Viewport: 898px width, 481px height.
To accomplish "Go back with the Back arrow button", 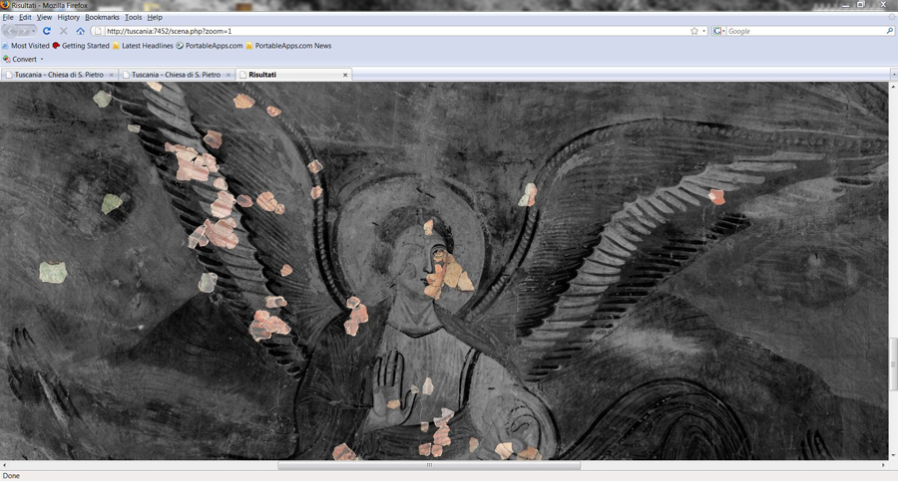I will click(x=10, y=31).
